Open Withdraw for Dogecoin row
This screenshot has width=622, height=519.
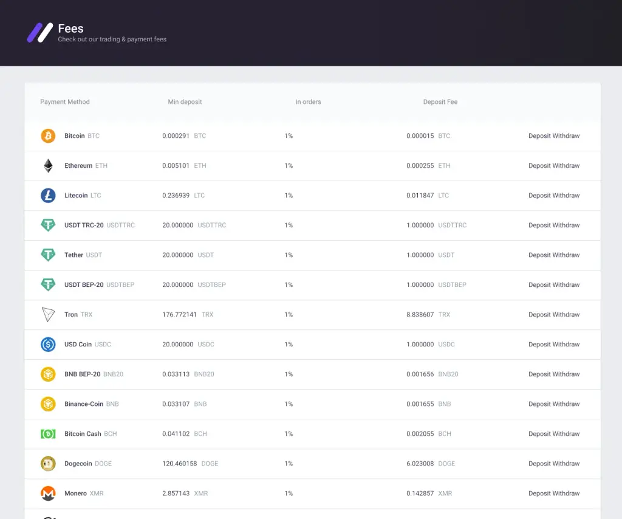point(566,464)
